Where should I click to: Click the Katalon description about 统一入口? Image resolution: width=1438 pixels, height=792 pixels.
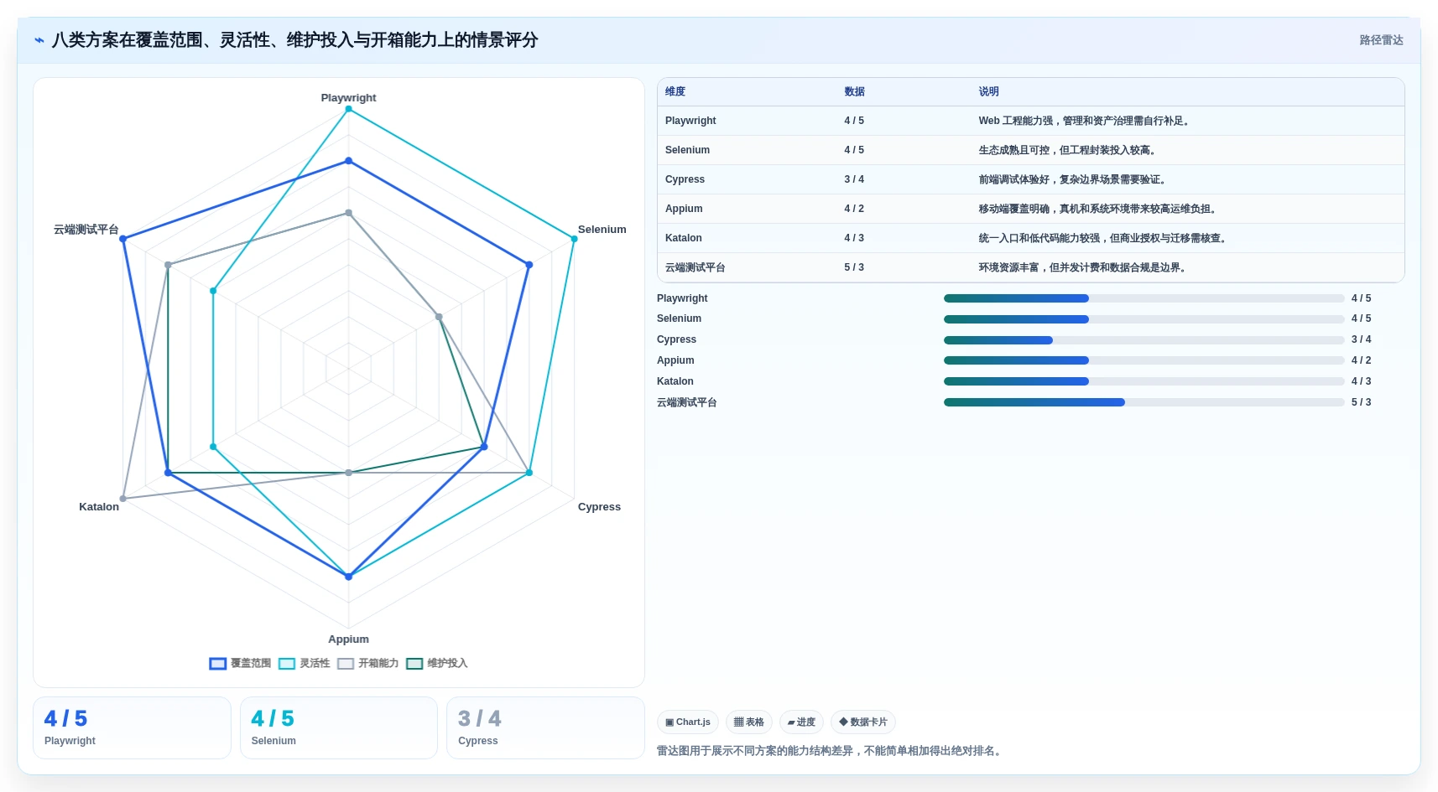pyautogui.click(x=1104, y=238)
